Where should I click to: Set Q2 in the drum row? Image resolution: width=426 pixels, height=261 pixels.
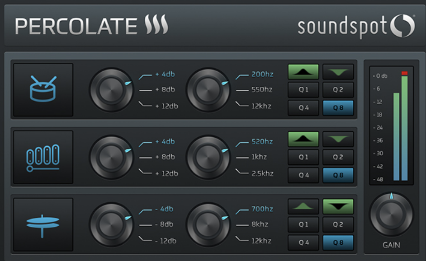pos(338,90)
